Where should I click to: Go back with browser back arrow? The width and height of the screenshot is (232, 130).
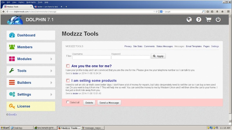click(x=3, y=12)
